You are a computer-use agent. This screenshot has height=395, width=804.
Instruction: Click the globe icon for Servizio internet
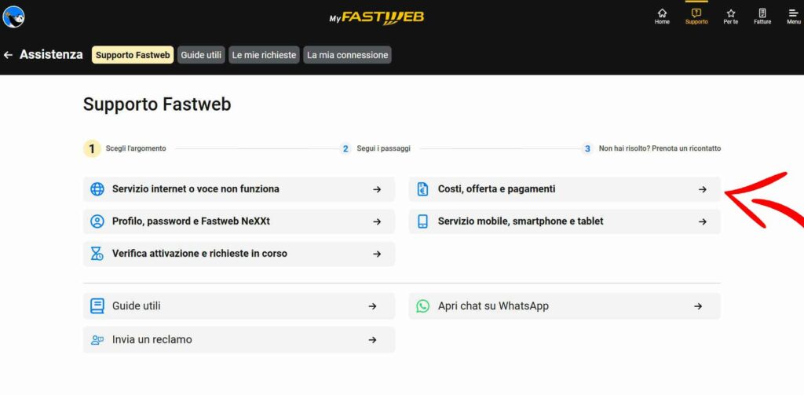(97, 189)
